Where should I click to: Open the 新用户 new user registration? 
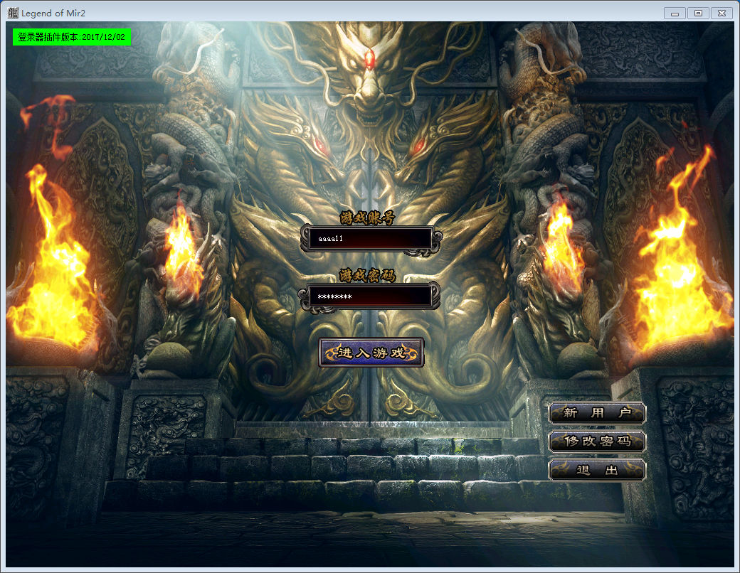pyautogui.click(x=598, y=413)
